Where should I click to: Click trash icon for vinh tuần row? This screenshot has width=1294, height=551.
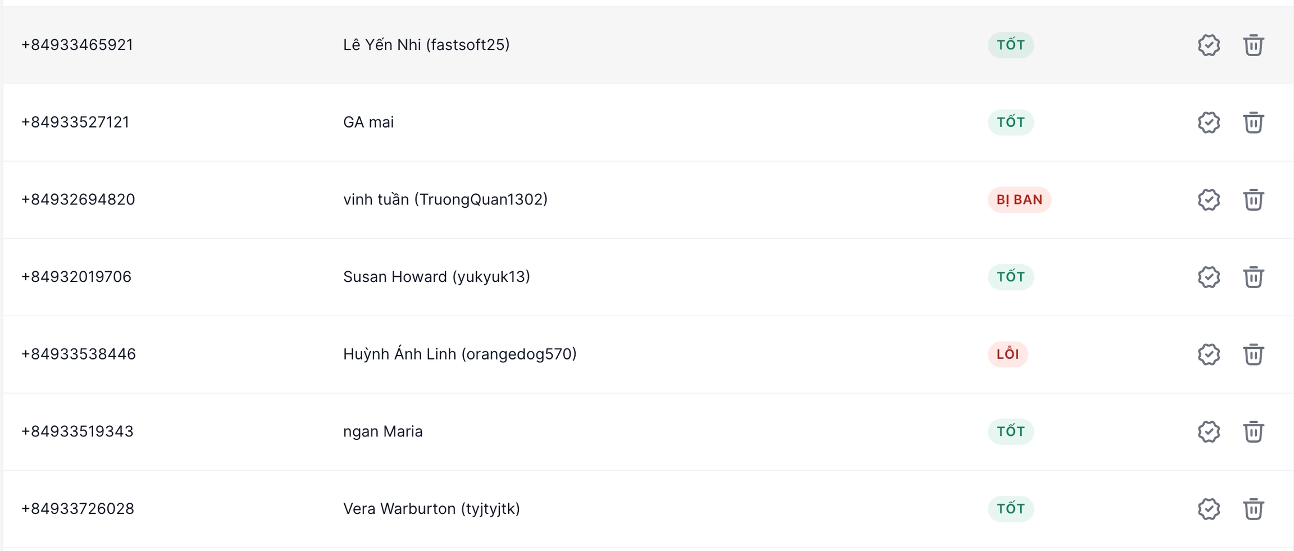pos(1253,200)
